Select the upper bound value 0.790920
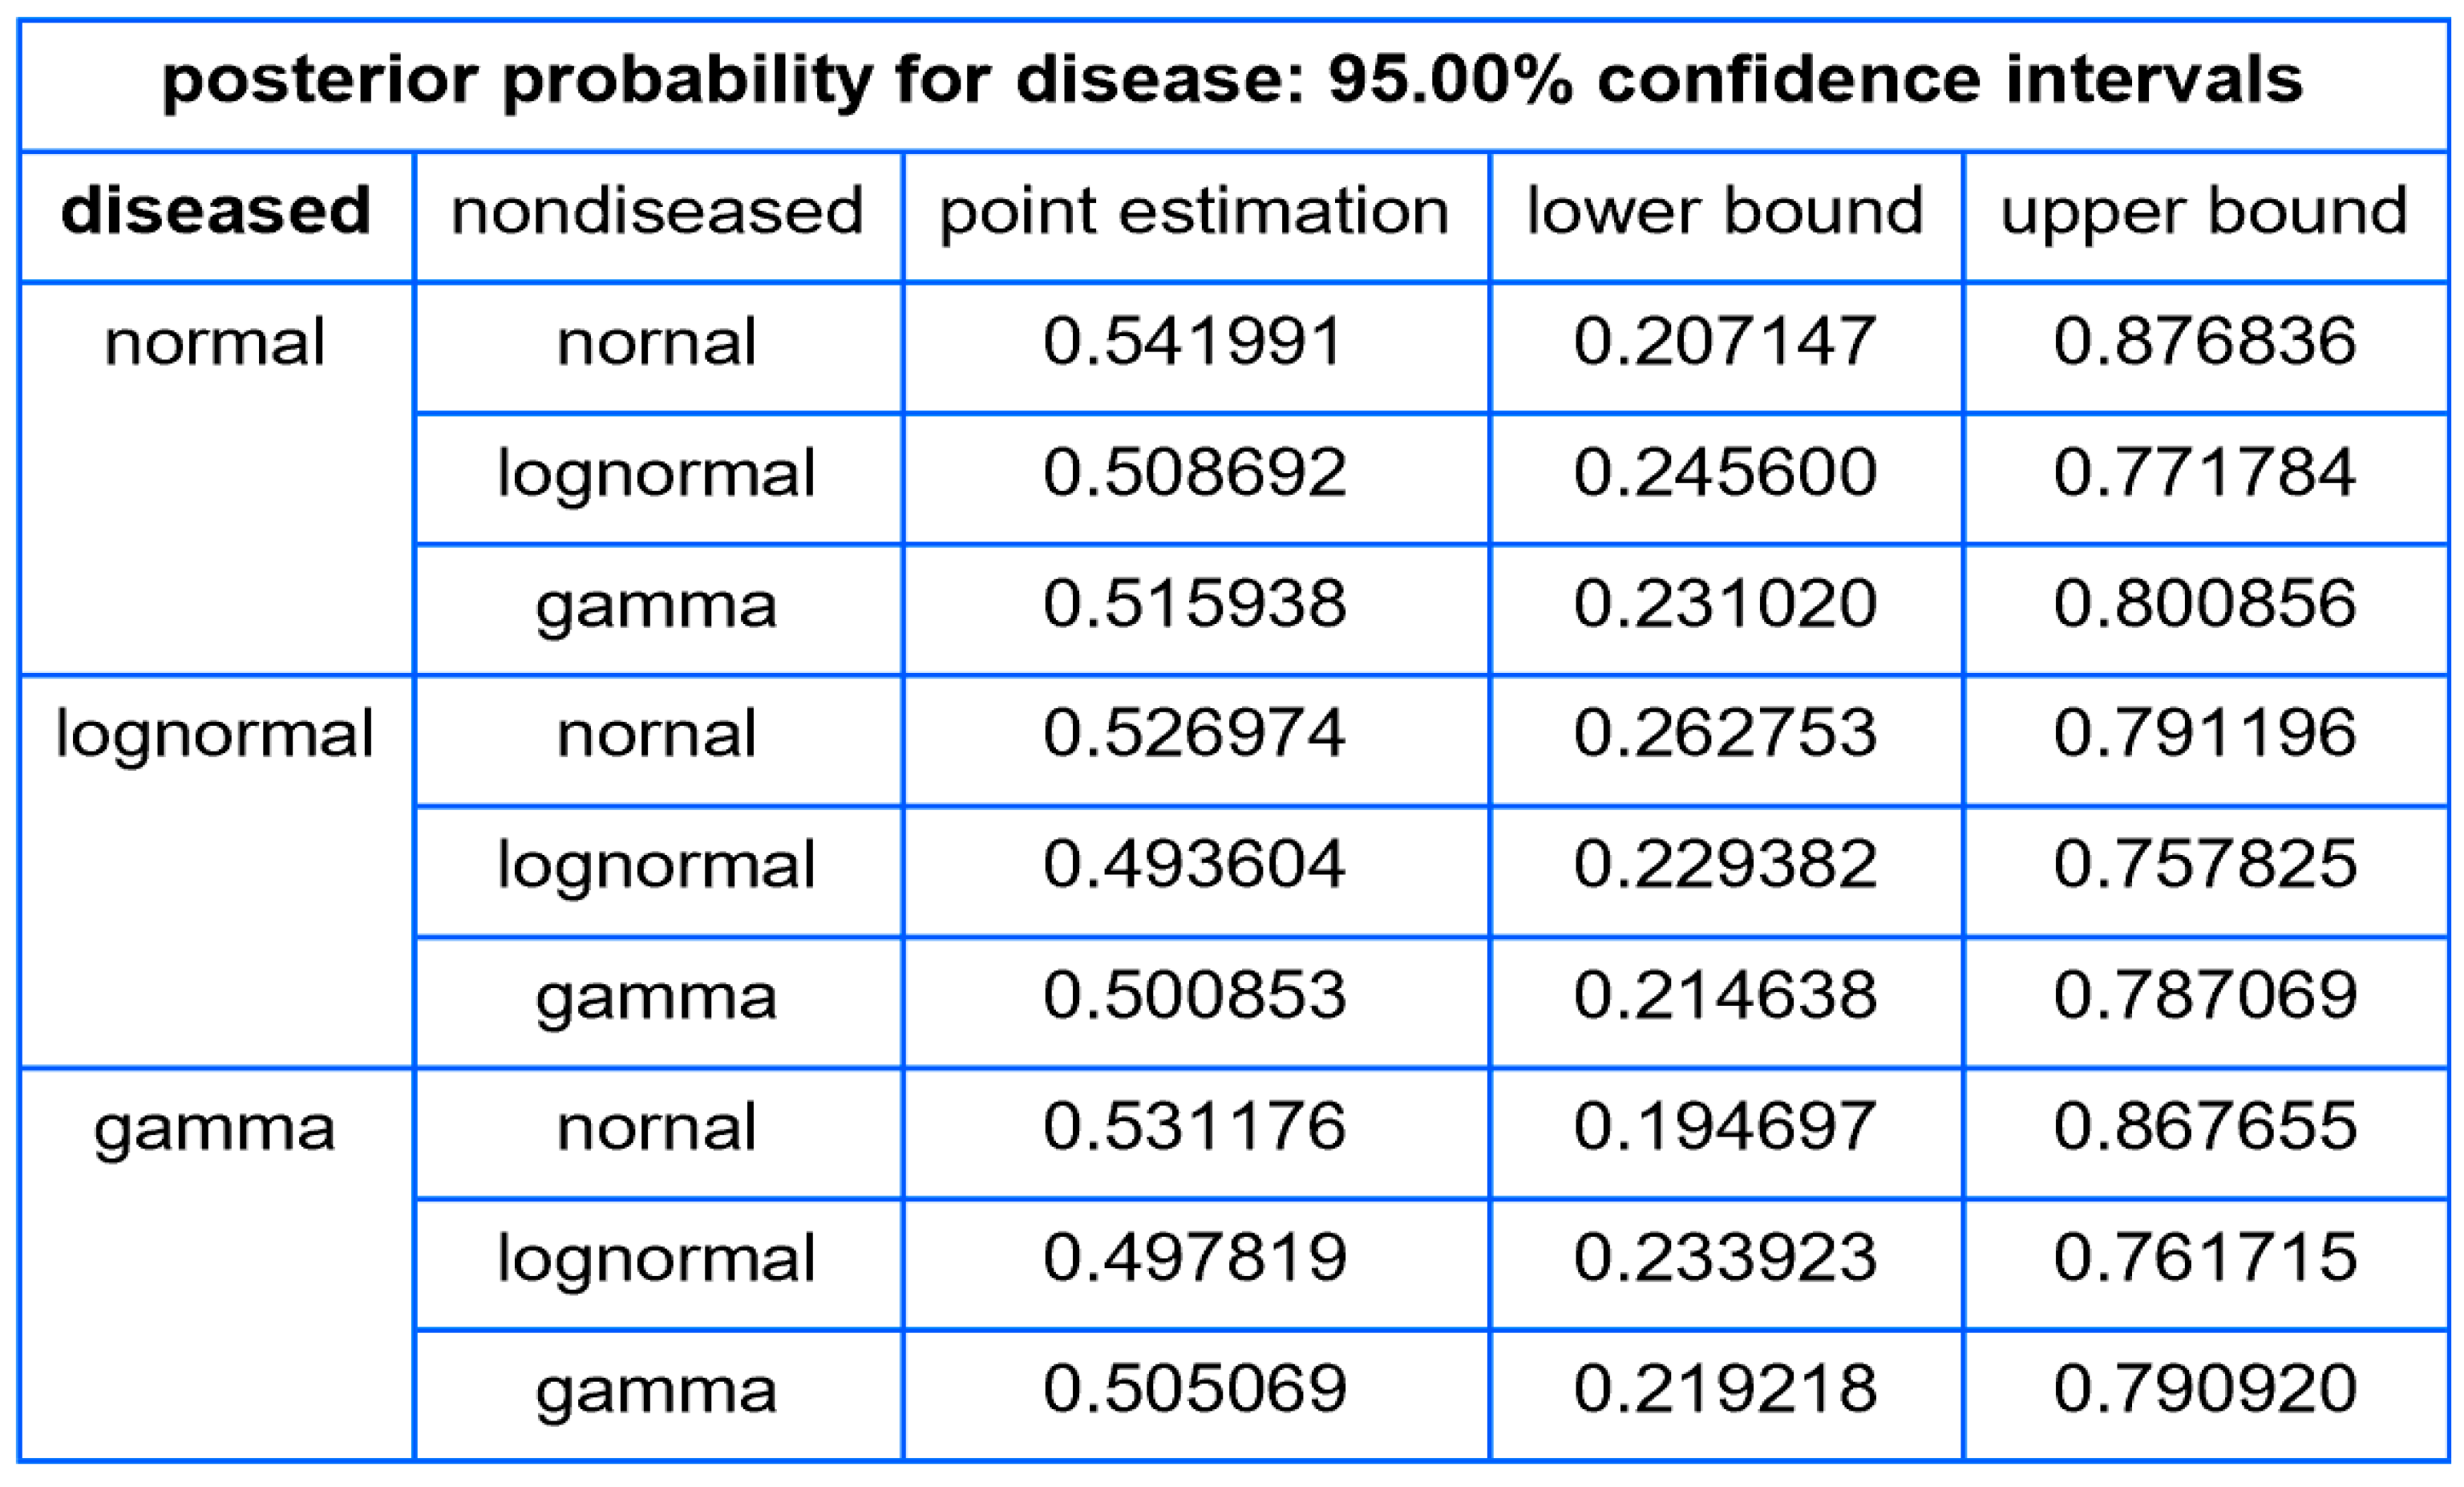This screenshot has height=1487, width=2464. 2204,1388
